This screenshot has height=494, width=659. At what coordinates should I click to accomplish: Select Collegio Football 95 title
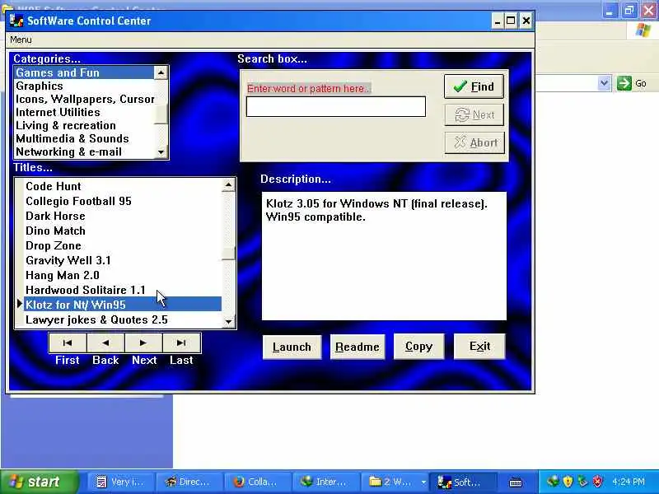click(122, 201)
